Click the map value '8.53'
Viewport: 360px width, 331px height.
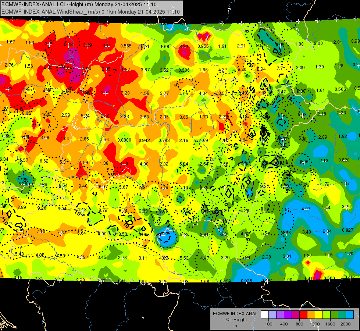coord(123,234)
